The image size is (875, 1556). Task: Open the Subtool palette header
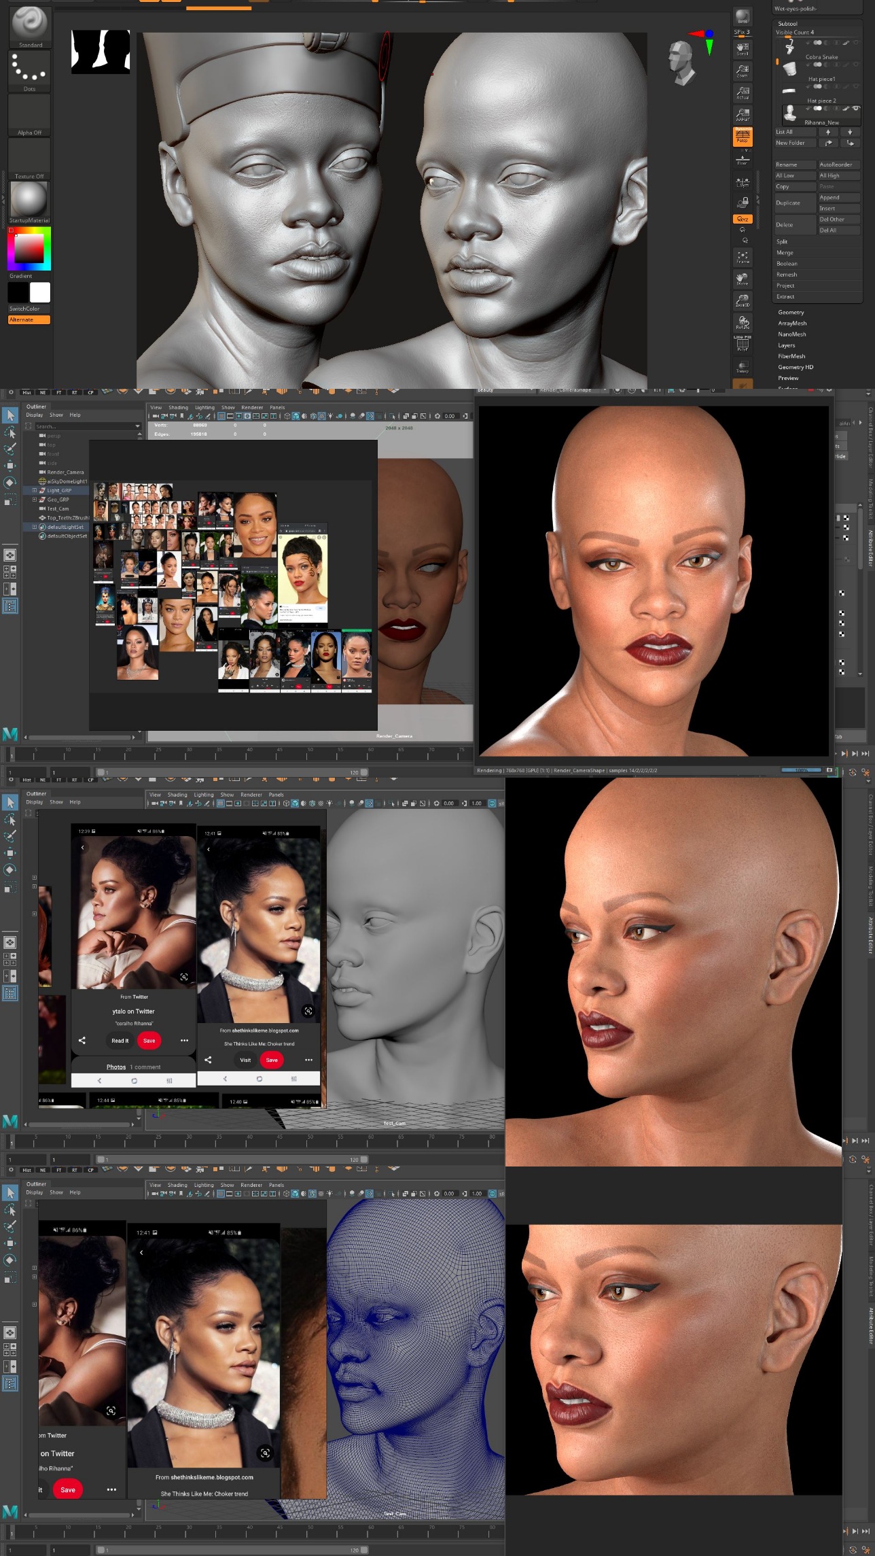(787, 24)
